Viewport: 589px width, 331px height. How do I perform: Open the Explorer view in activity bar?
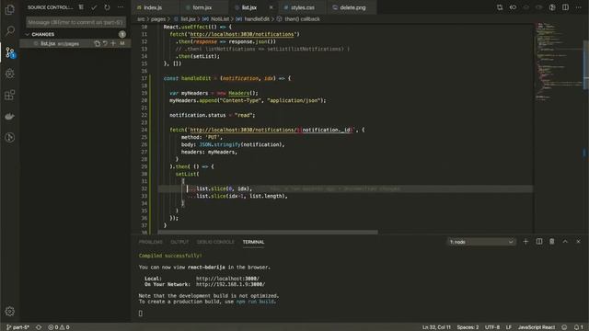10,9
